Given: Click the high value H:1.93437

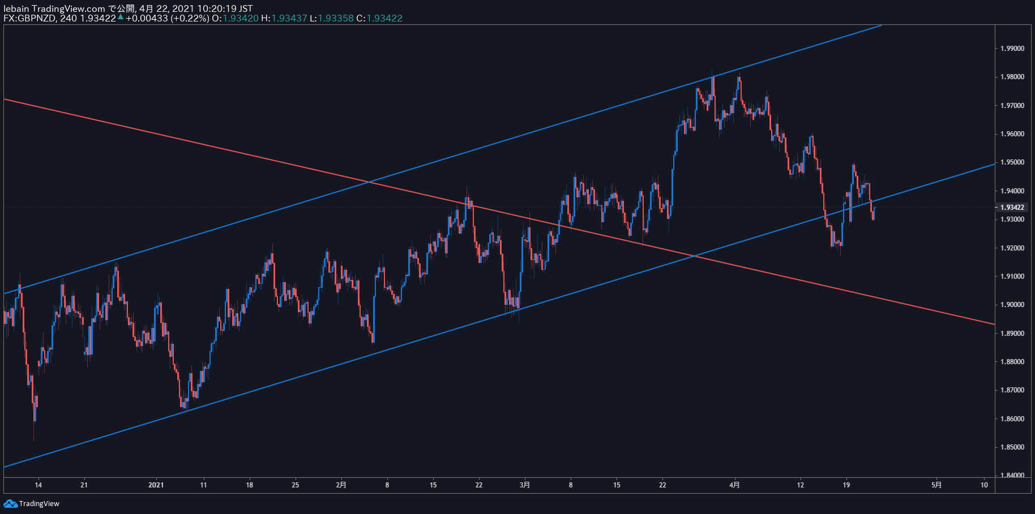Looking at the screenshot, I should pos(284,18).
